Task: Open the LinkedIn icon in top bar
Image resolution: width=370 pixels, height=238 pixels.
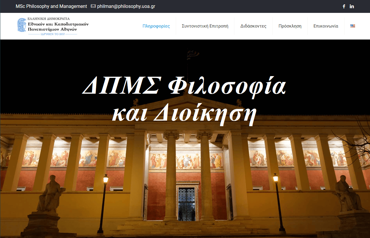Action: click(352, 6)
